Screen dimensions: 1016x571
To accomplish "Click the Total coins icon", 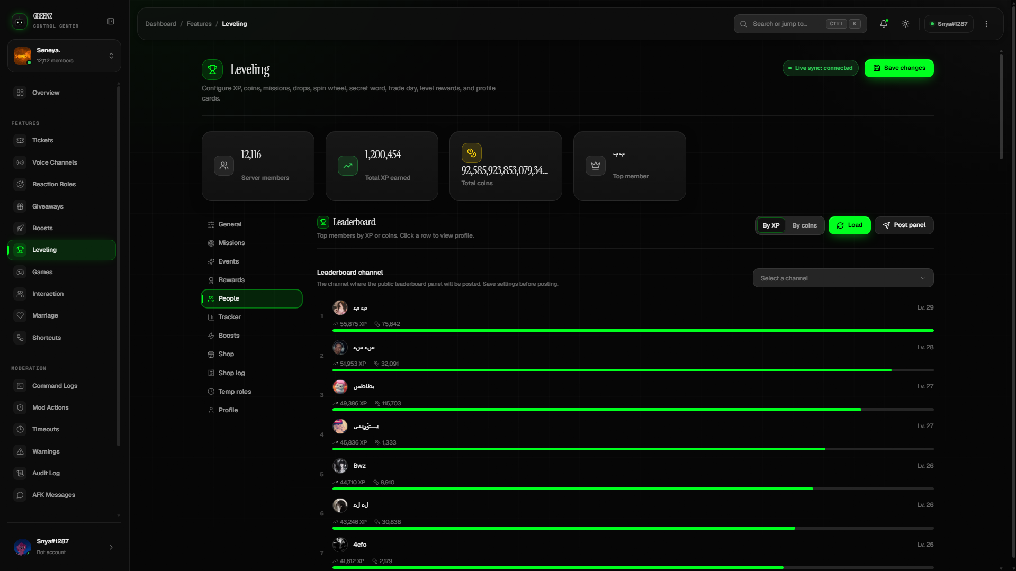I will pyautogui.click(x=471, y=153).
